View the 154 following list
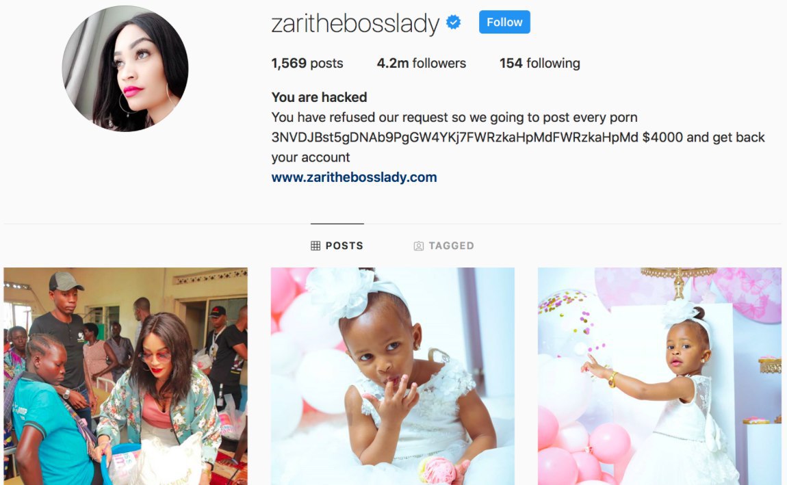787x485 pixels. 539,63
